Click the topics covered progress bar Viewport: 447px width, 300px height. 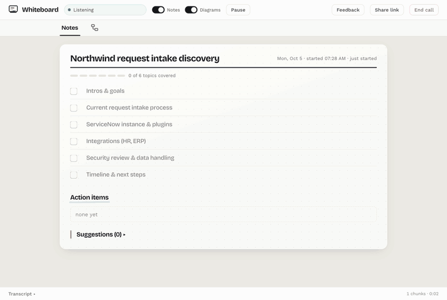click(97, 76)
